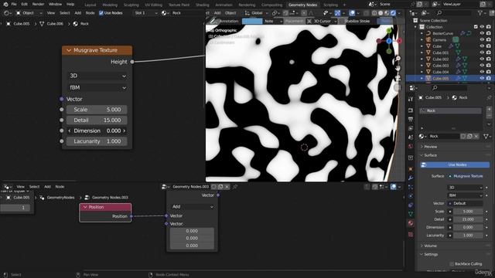Click the viewport pan hand icon
This screenshot has width=495, height=278.
[398, 68]
